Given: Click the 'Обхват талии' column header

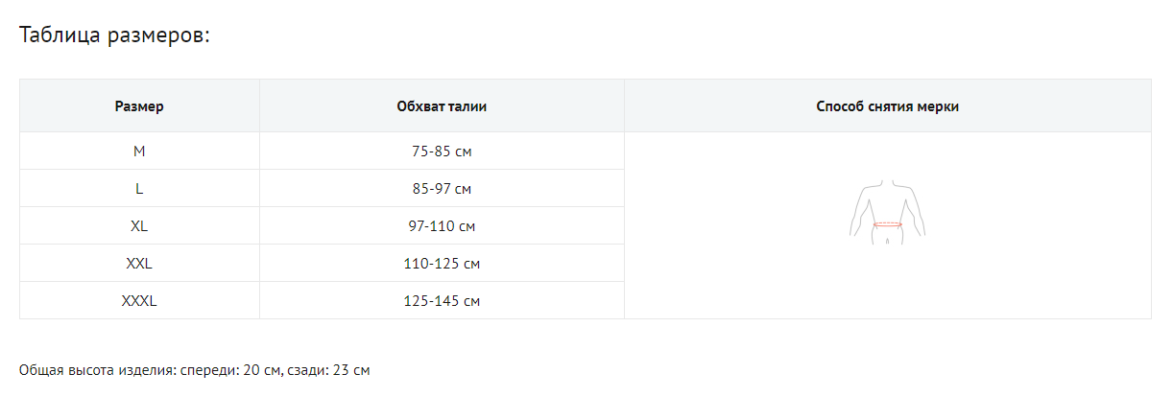Looking at the screenshot, I should tap(442, 106).
